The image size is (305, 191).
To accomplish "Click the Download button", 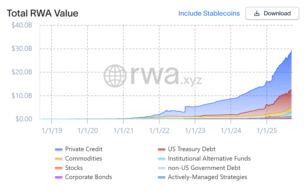I will (x=272, y=13).
